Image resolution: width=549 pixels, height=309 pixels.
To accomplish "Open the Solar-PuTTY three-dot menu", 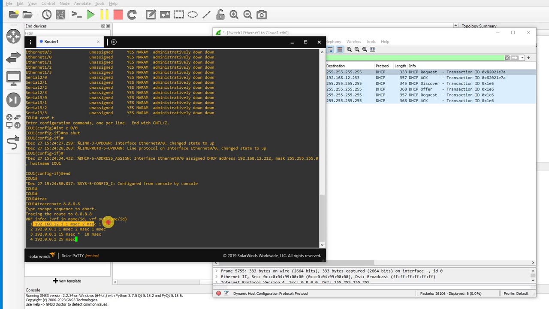I will [30, 42].
